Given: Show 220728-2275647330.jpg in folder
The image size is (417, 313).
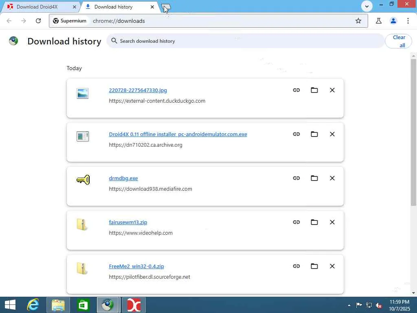Looking at the screenshot, I should coord(314,90).
